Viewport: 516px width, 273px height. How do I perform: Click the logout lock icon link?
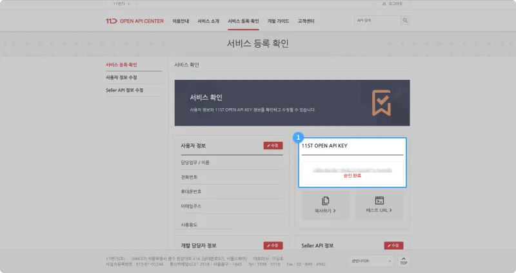pos(392,4)
